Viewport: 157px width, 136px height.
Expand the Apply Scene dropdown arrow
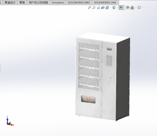click(x=136, y=8)
